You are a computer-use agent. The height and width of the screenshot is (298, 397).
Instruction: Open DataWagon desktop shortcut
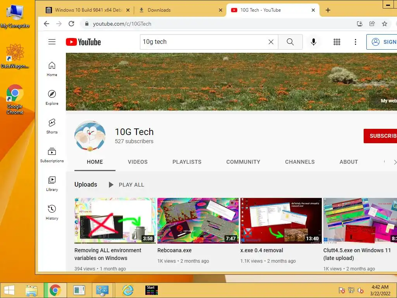[x=15, y=56]
